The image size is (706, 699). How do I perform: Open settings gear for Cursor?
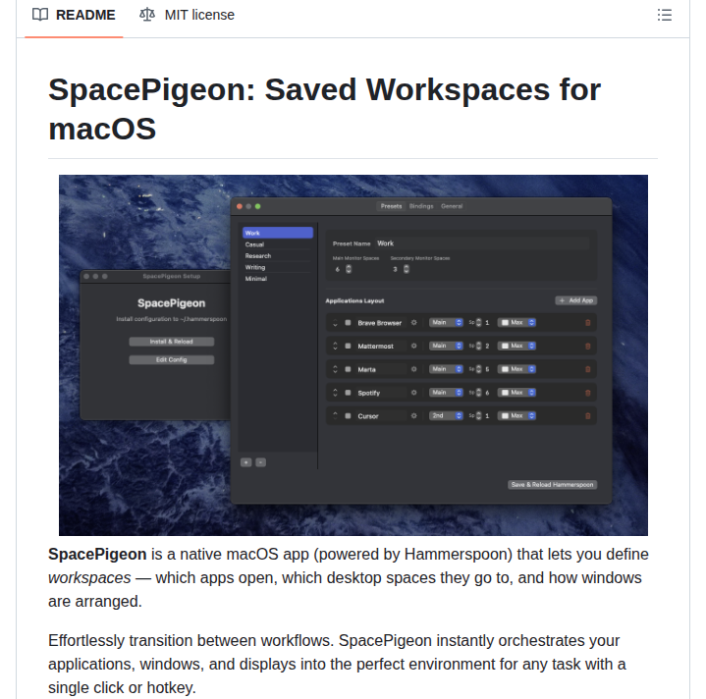click(x=413, y=416)
